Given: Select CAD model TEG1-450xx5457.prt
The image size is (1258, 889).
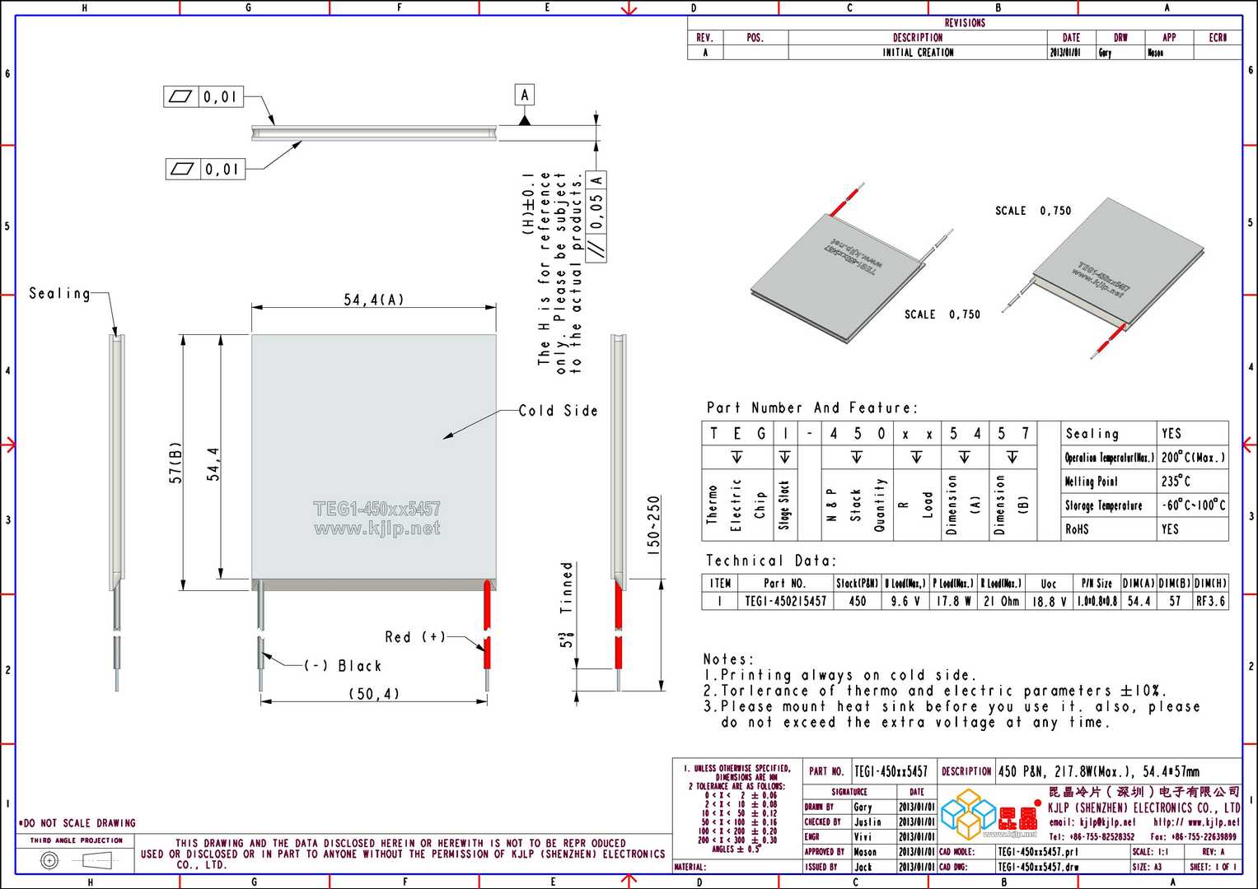Looking at the screenshot, I should click(1037, 852).
